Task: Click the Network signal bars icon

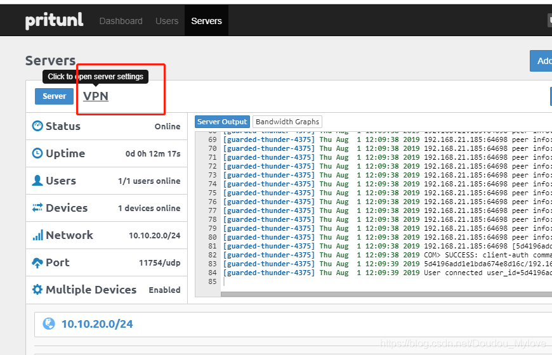Action: click(37, 235)
